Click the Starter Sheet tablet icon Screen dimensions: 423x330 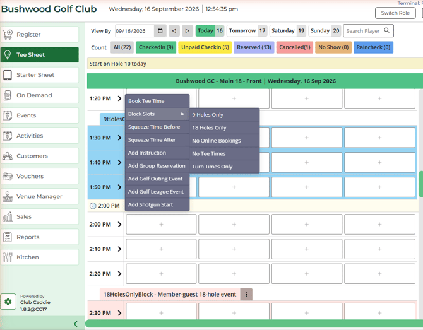click(x=8, y=74)
